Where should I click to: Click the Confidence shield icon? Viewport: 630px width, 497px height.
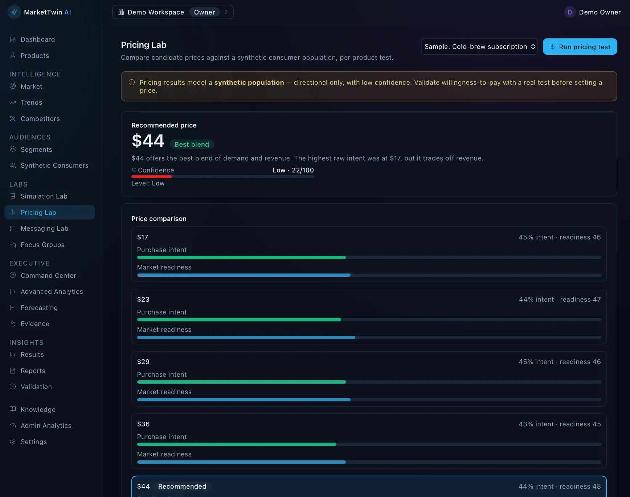(x=134, y=170)
